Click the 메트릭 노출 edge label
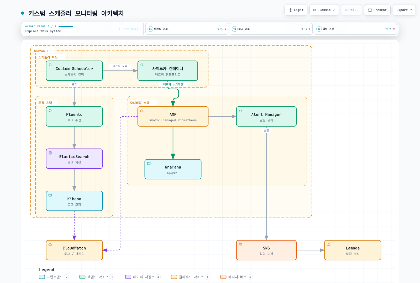This screenshot has width=420, height=283. coord(120,66)
